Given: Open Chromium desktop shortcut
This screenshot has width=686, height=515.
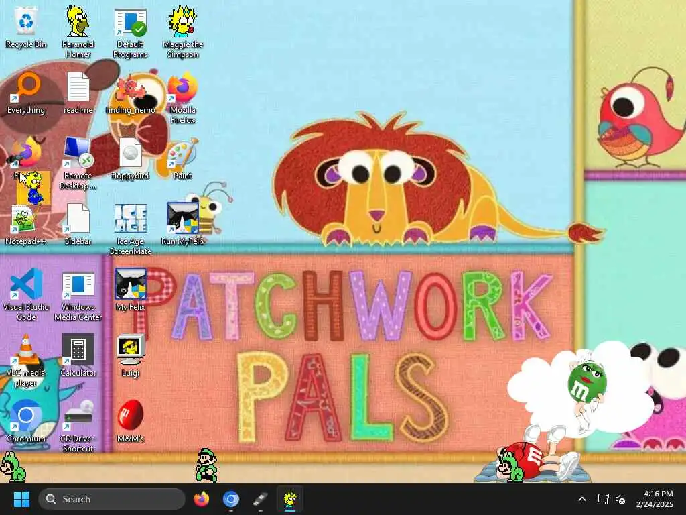Looking at the screenshot, I should [26, 421].
